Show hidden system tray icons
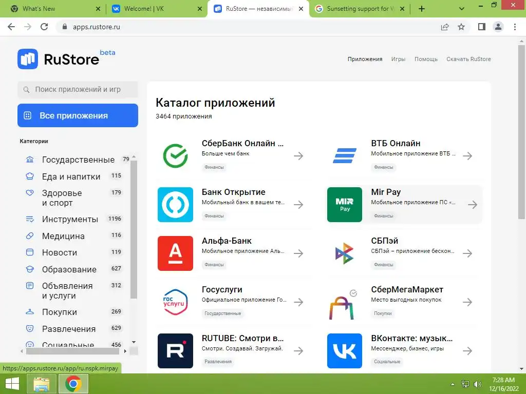 (453, 384)
